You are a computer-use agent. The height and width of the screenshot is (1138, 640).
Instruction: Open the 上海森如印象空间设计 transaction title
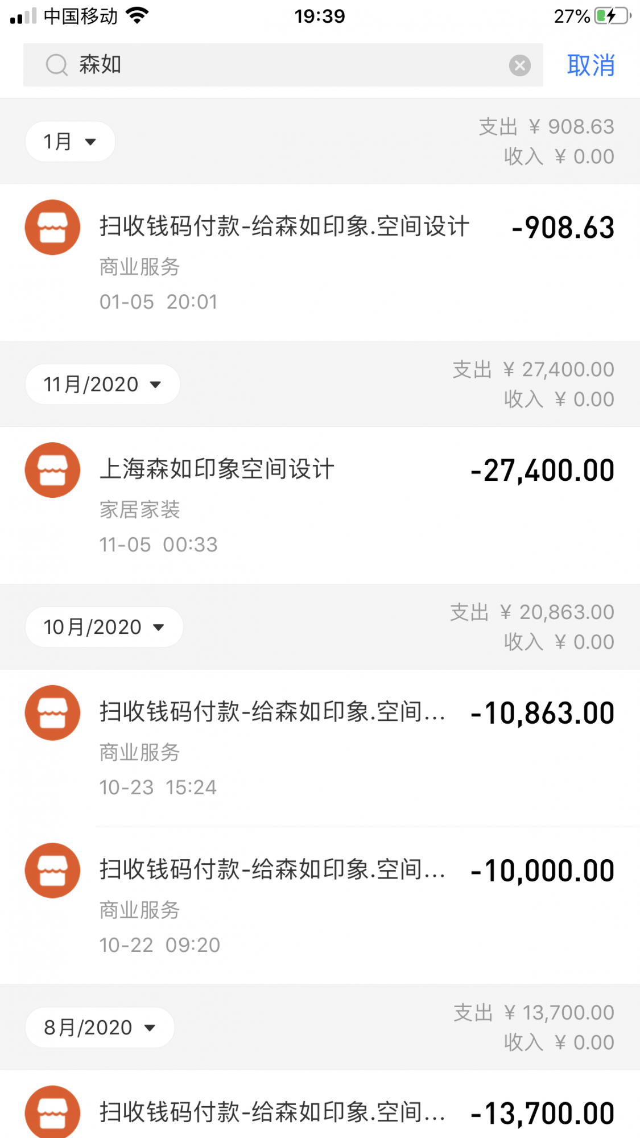[x=217, y=469]
